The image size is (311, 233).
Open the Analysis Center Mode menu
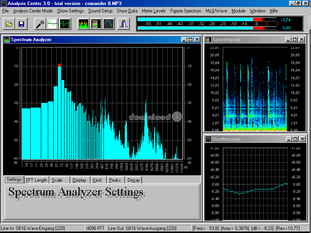[33, 11]
